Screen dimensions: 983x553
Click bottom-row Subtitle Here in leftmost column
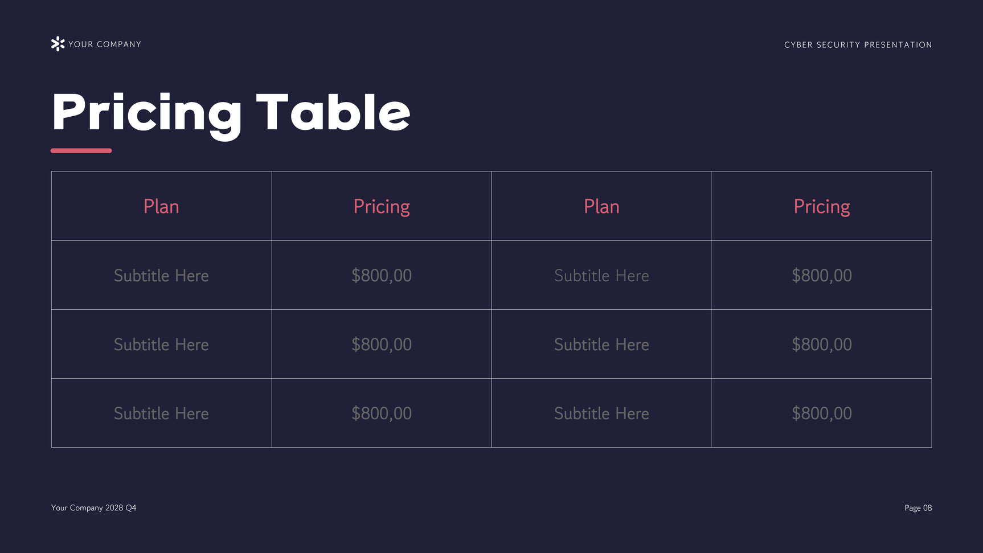(161, 413)
